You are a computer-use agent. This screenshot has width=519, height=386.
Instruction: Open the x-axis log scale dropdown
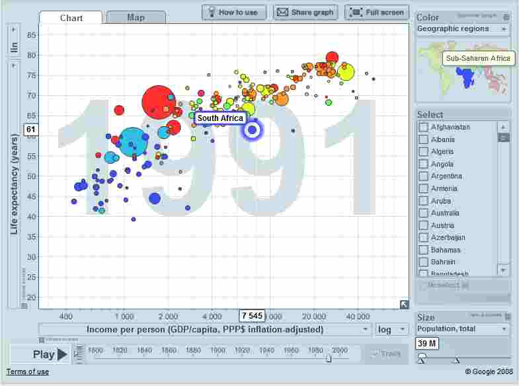392,329
